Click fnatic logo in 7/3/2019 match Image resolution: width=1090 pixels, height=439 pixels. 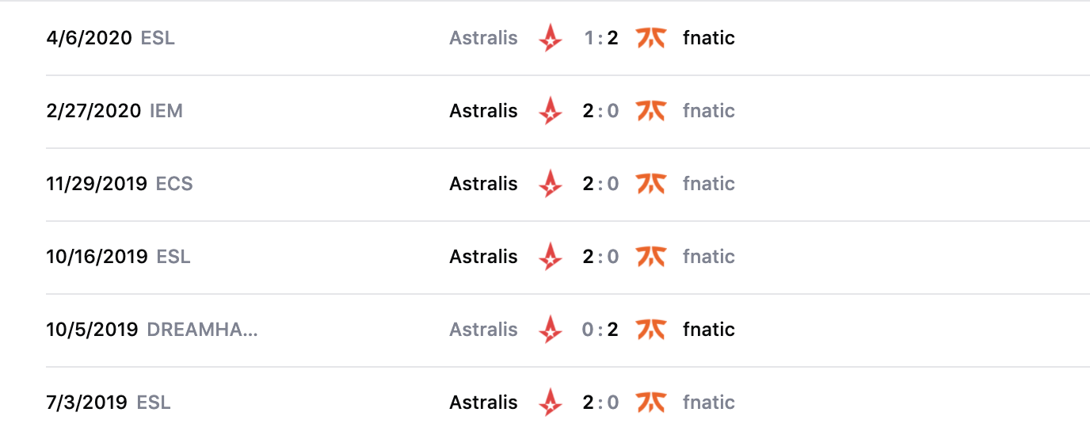pyautogui.click(x=650, y=403)
